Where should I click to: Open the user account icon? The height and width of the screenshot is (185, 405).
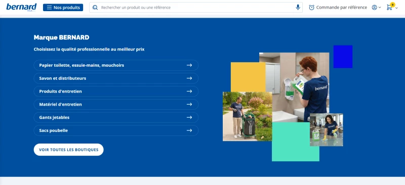coord(374,8)
